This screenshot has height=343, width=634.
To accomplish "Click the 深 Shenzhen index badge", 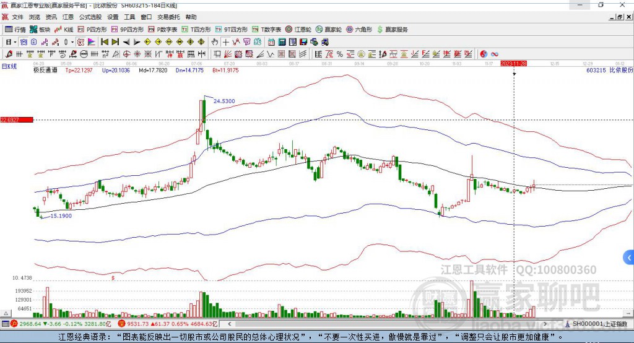I will pos(121,324).
